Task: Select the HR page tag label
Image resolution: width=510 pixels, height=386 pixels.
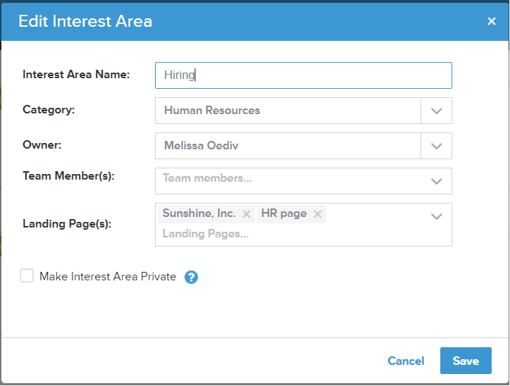Action: [x=284, y=213]
